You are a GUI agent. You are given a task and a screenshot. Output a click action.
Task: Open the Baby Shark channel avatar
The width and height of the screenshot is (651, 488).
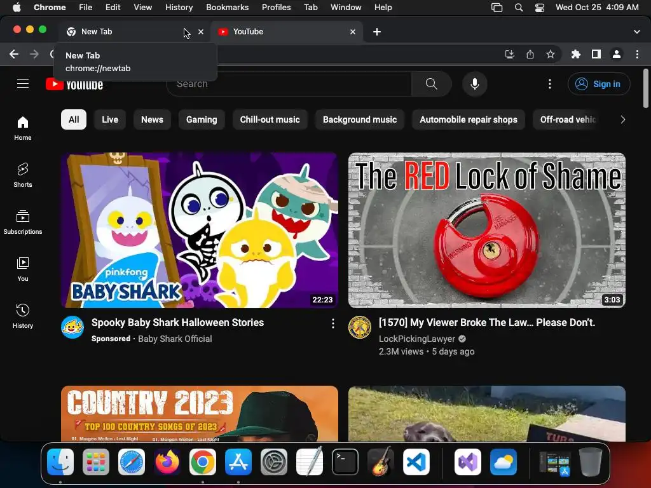72,327
